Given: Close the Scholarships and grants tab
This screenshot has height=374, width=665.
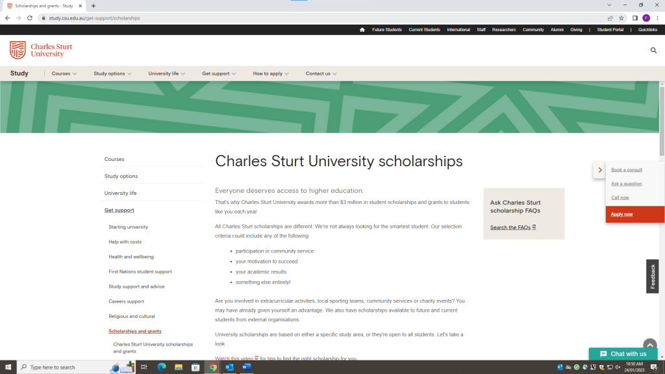Looking at the screenshot, I should click(80, 6).
